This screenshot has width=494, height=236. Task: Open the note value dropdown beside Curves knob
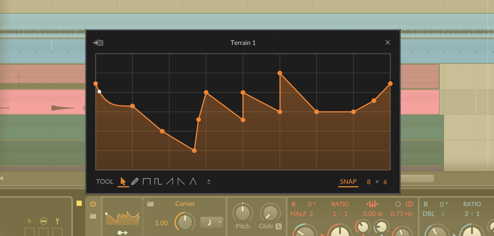pyautogui.click(x=211, y=222)
